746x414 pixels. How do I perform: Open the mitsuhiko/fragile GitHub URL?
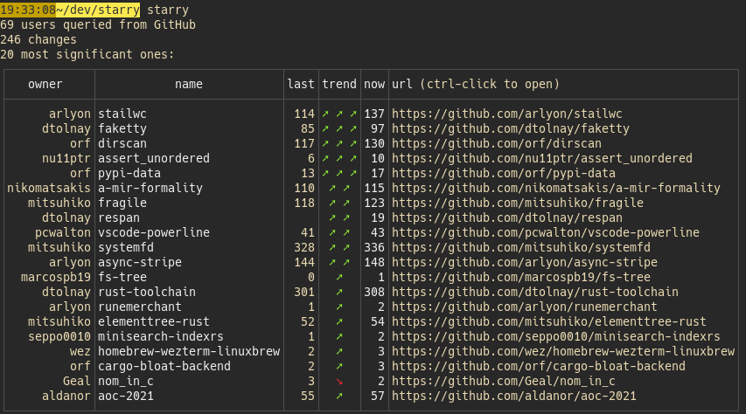click(517, 203)
